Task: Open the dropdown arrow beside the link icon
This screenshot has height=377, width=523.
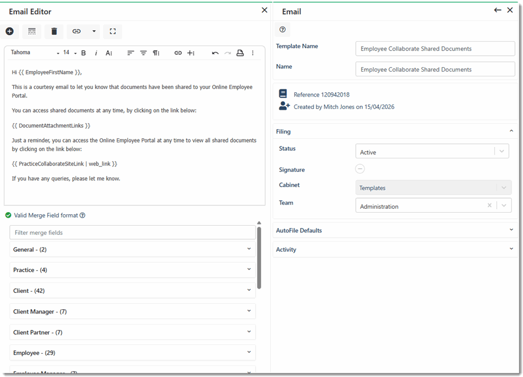Action: click(94, 31)
